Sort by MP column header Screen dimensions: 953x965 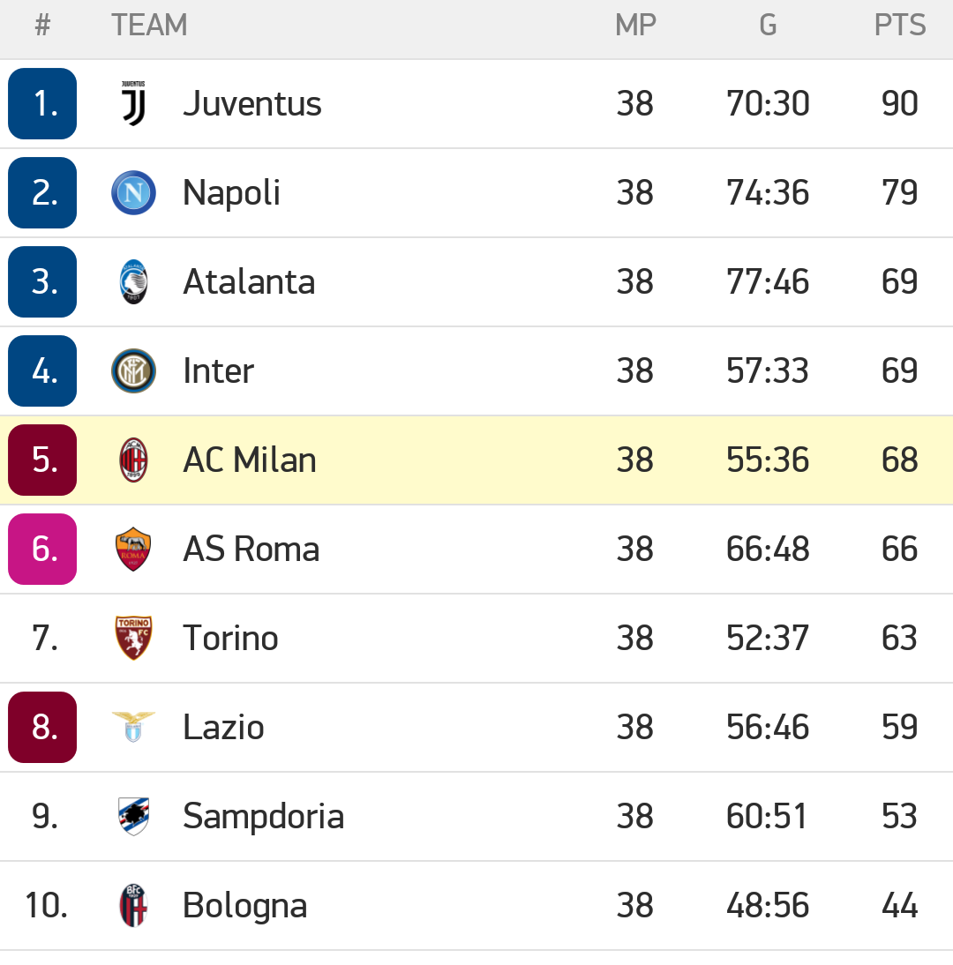point(635,26)
